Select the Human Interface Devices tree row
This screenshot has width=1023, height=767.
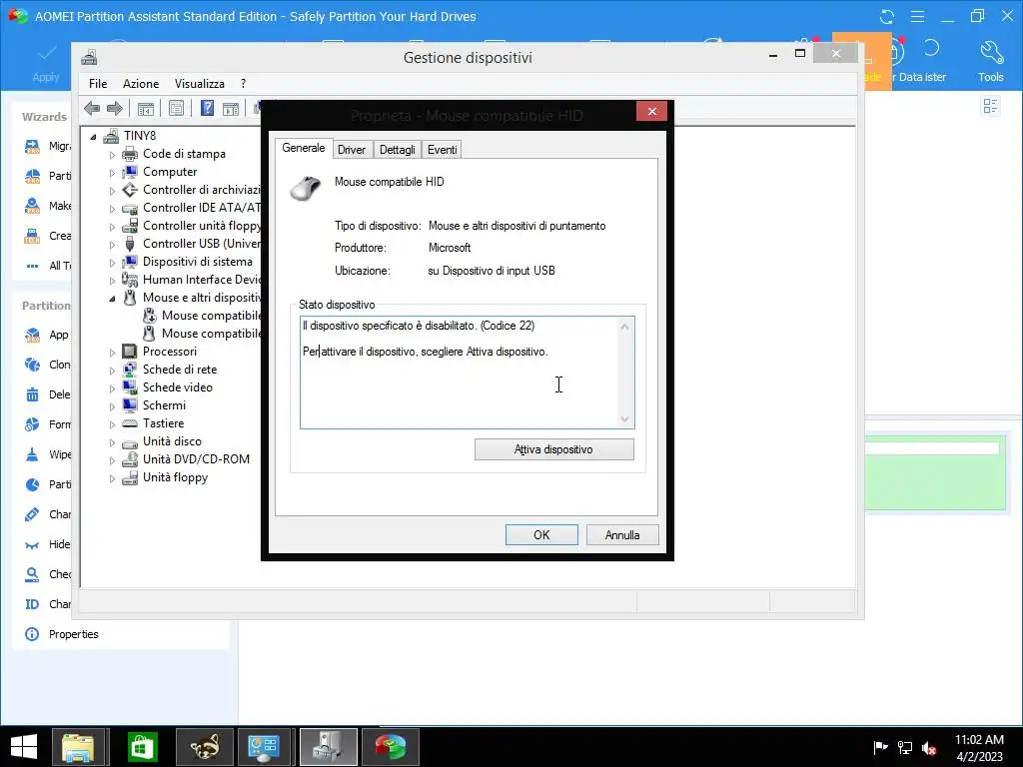click(x=193, y=280)
